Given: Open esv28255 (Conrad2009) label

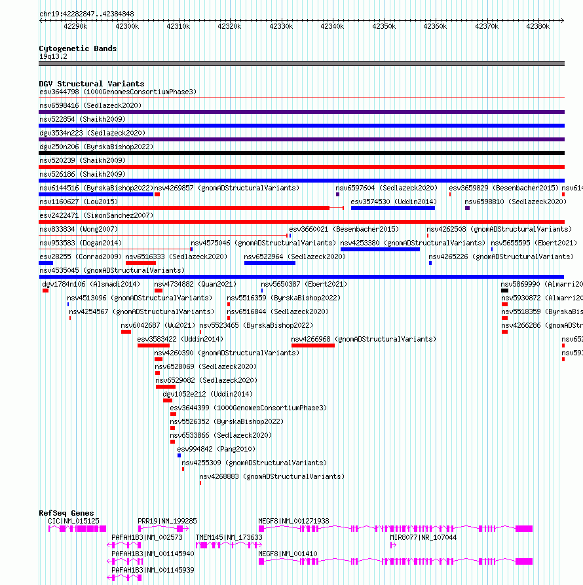Looking at the screenshot, I should click(x=81, y=257).
